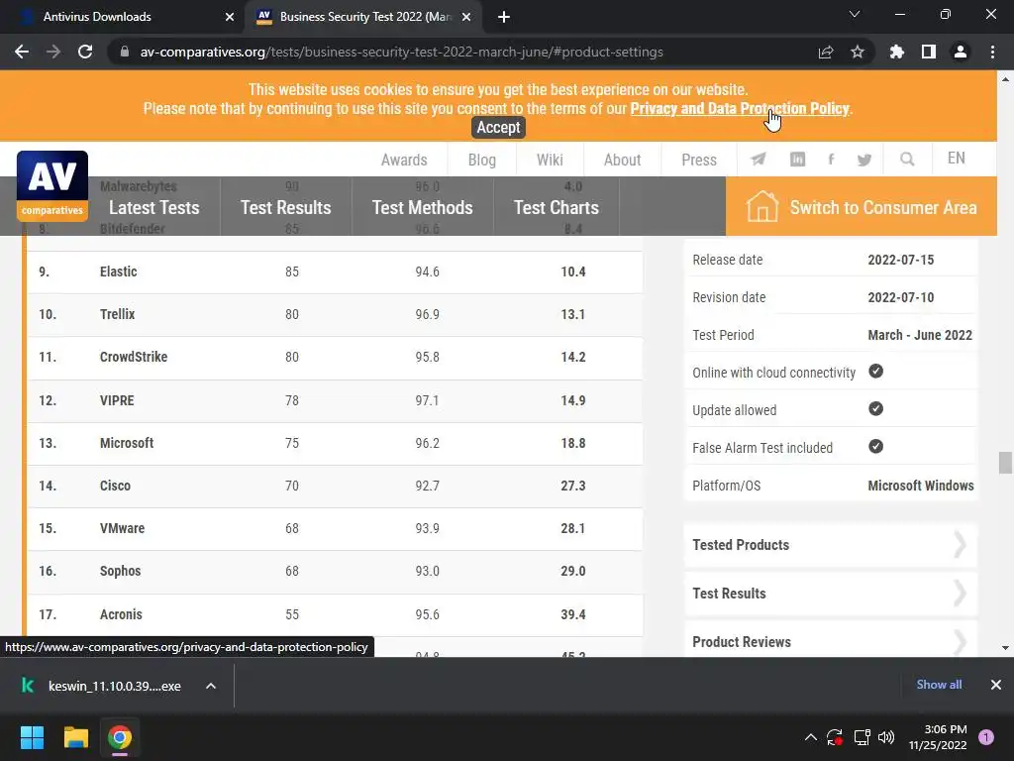Expand the Tested Products section
The width and height of the screenshot is (1014, 761).
pos(831,545)
